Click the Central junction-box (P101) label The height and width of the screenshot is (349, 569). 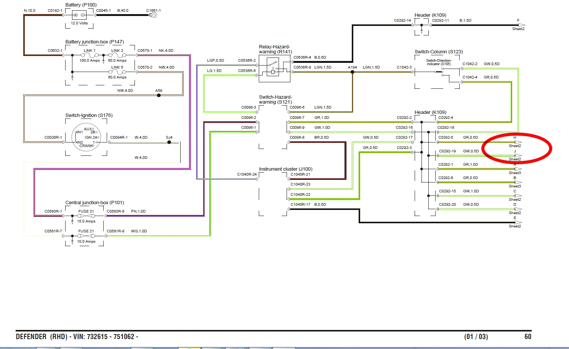point(95,203)
